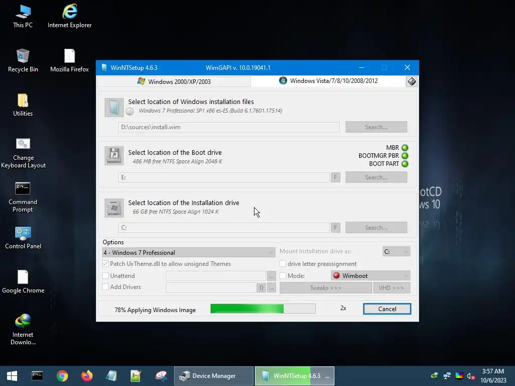Open Command Prompt from taskbar
This screenshot has width=515, height=386.
pos(37,376)
